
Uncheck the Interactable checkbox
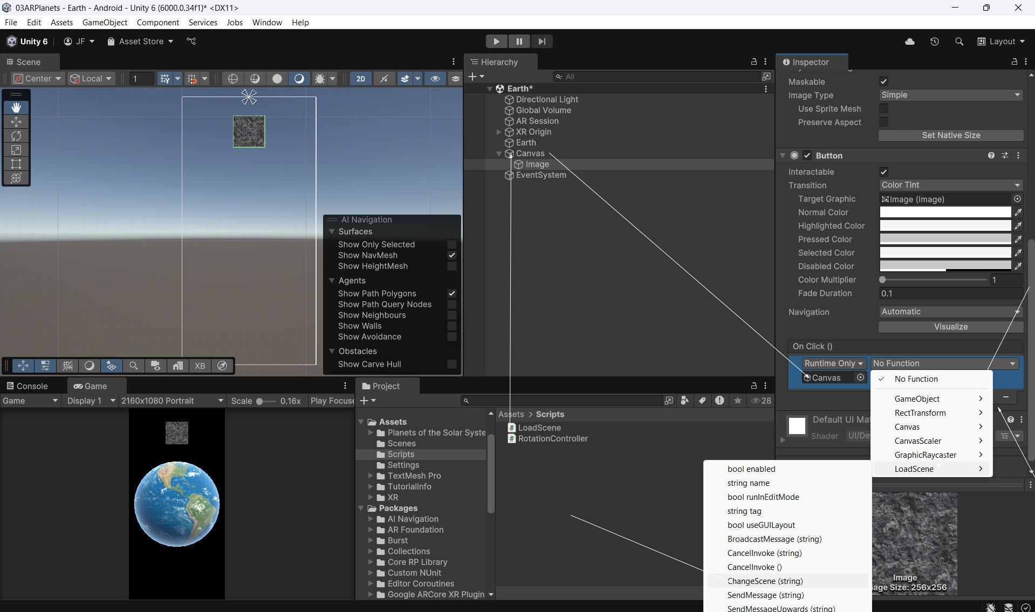click(x=883, y=172)
